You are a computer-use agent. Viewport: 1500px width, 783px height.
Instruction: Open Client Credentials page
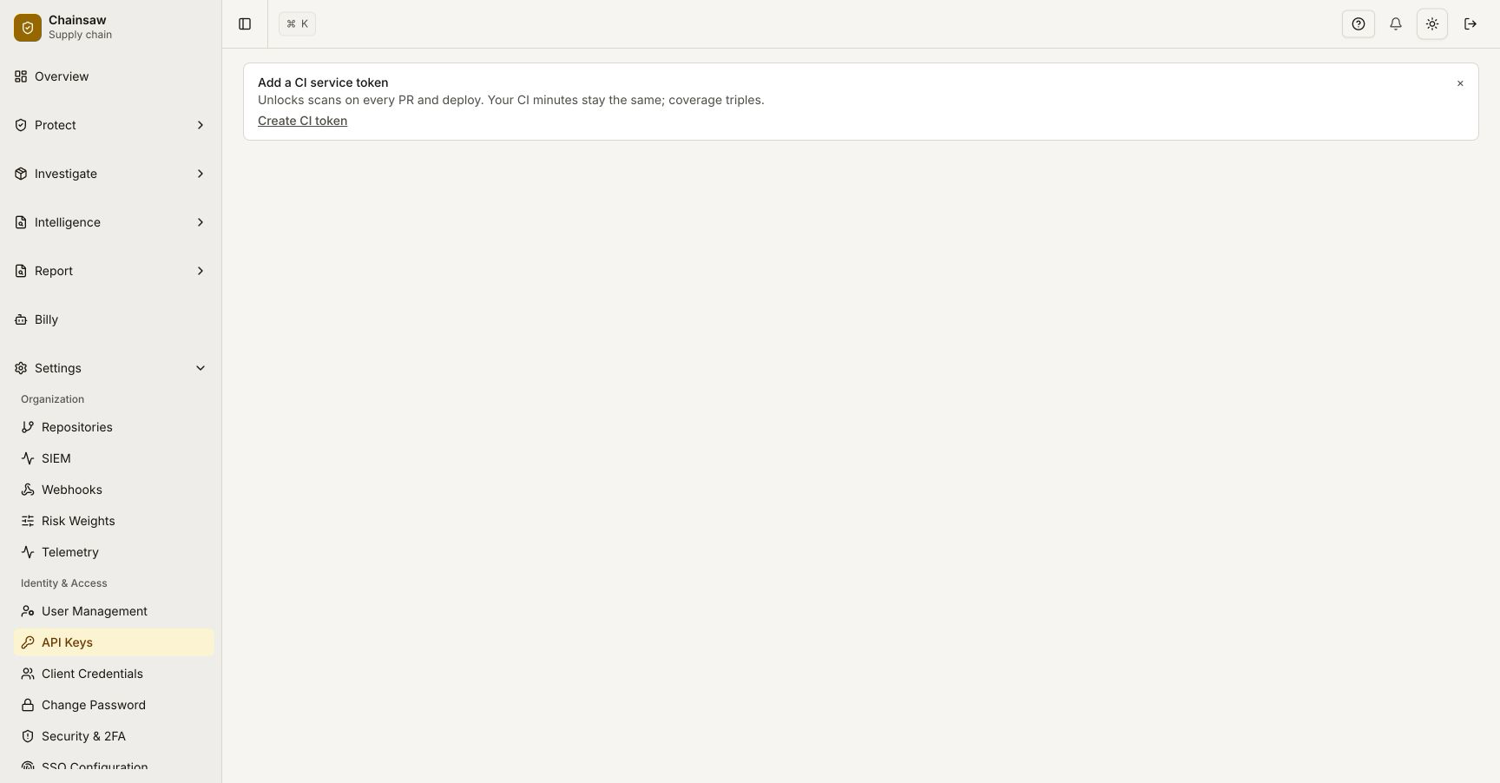tap(114, 674)
